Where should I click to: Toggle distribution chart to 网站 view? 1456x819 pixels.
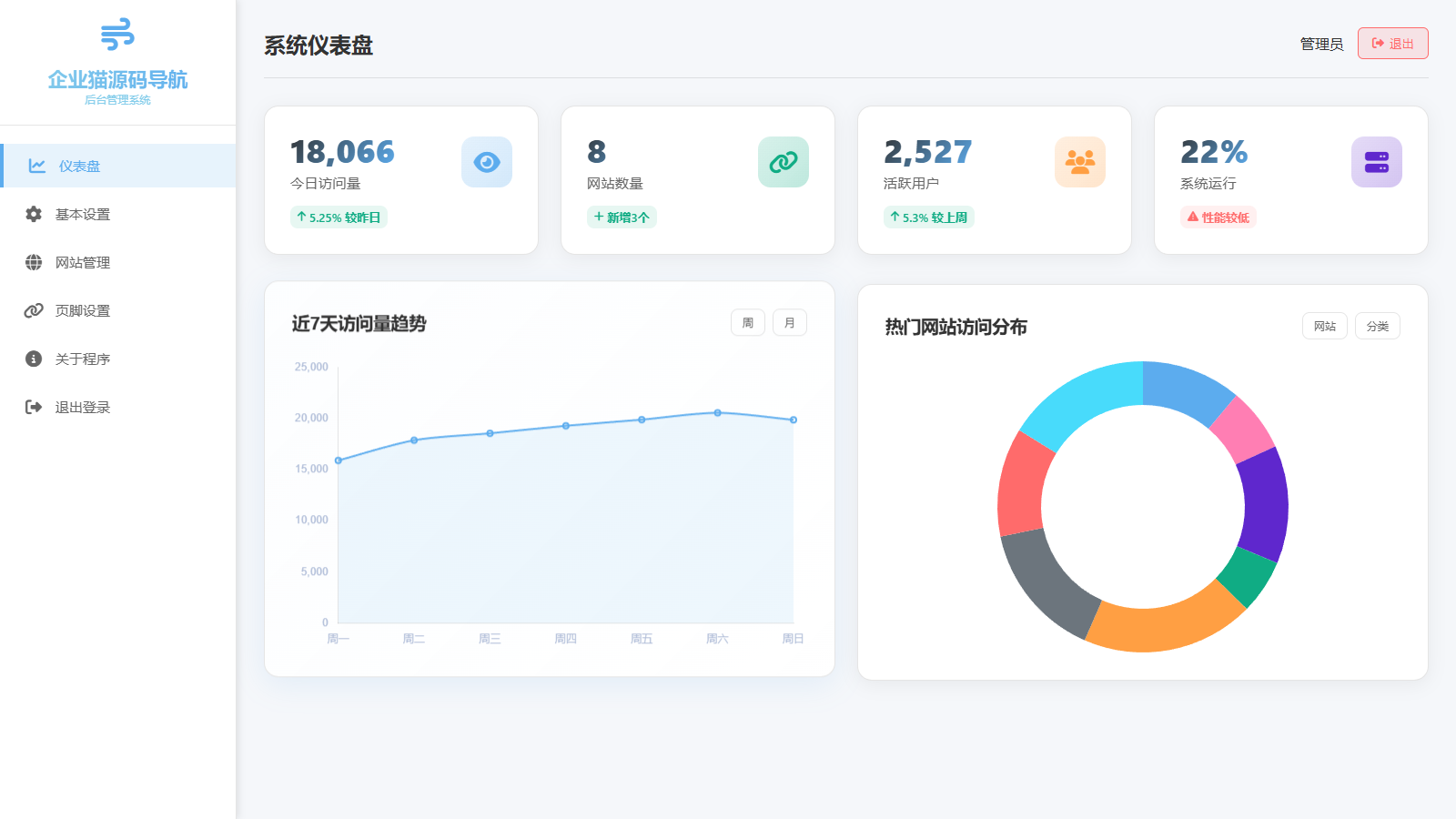pos(1325,327)
